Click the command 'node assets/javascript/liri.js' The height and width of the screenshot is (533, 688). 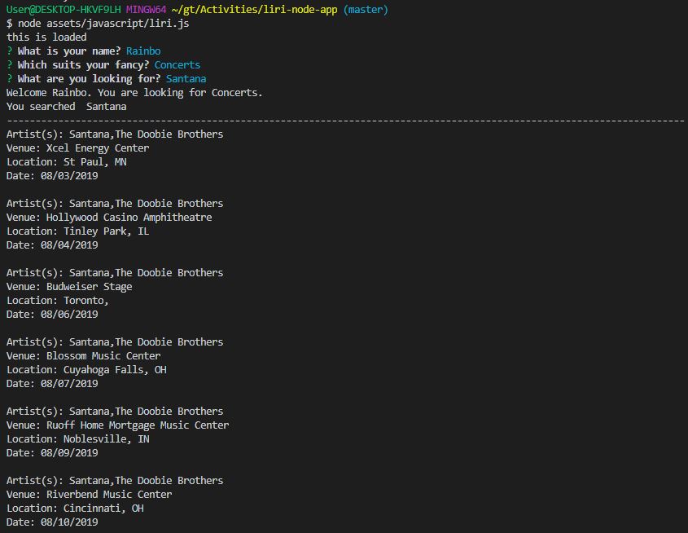coord(103,24)
